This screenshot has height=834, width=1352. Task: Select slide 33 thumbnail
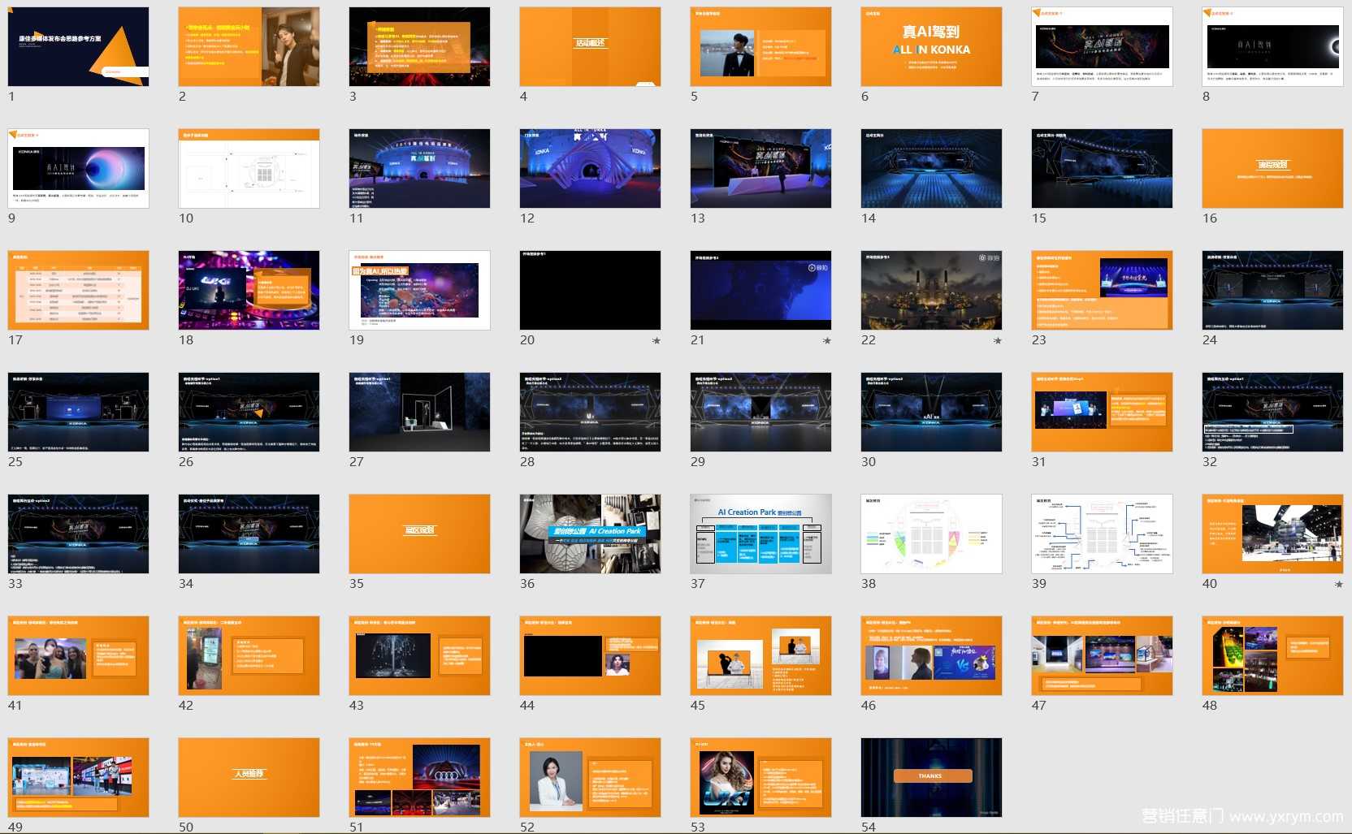click(78, 534)
